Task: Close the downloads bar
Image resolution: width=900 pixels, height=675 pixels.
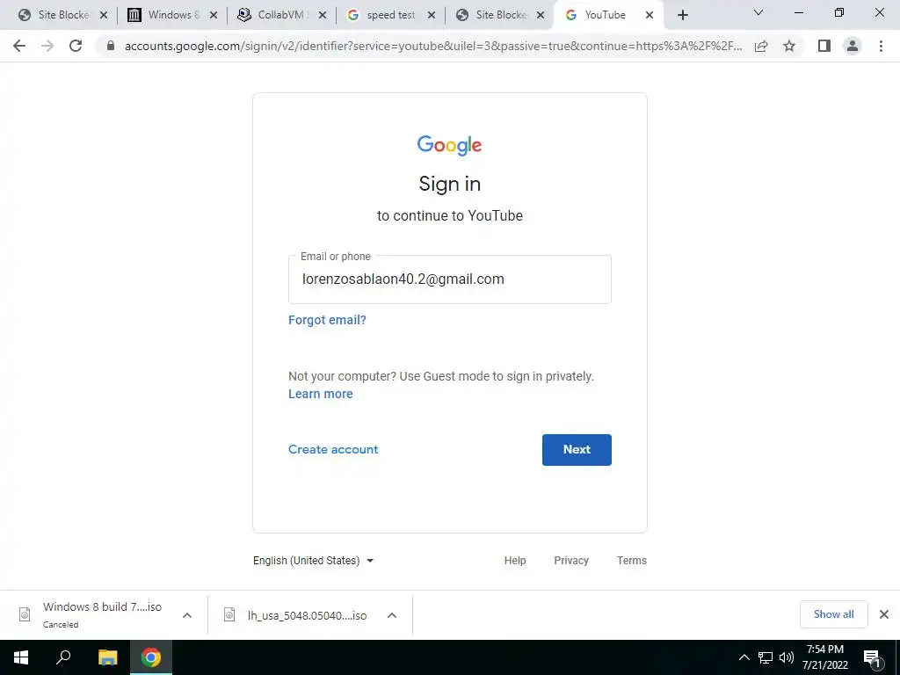Action: pos(884,614)
